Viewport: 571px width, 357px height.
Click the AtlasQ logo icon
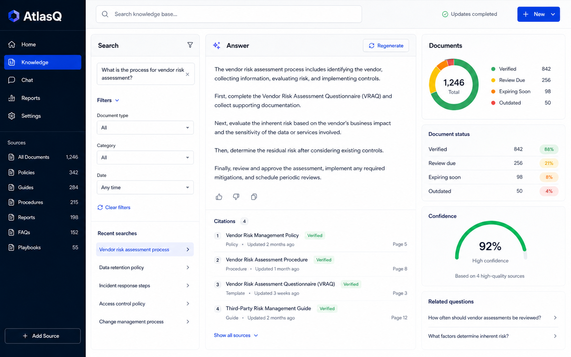tap(14, 16)
